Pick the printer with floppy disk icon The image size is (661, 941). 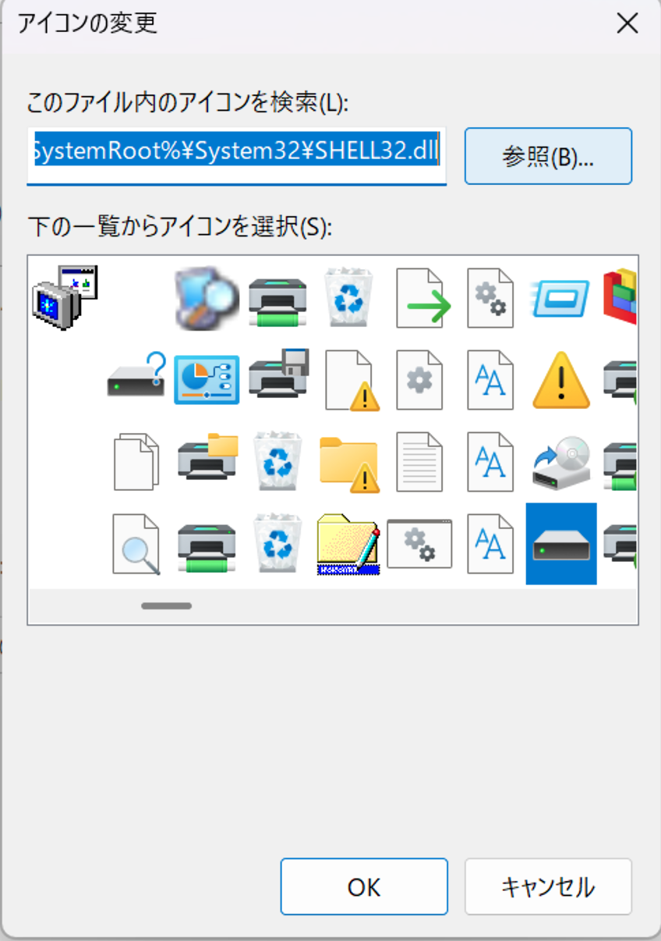[278, 377]
